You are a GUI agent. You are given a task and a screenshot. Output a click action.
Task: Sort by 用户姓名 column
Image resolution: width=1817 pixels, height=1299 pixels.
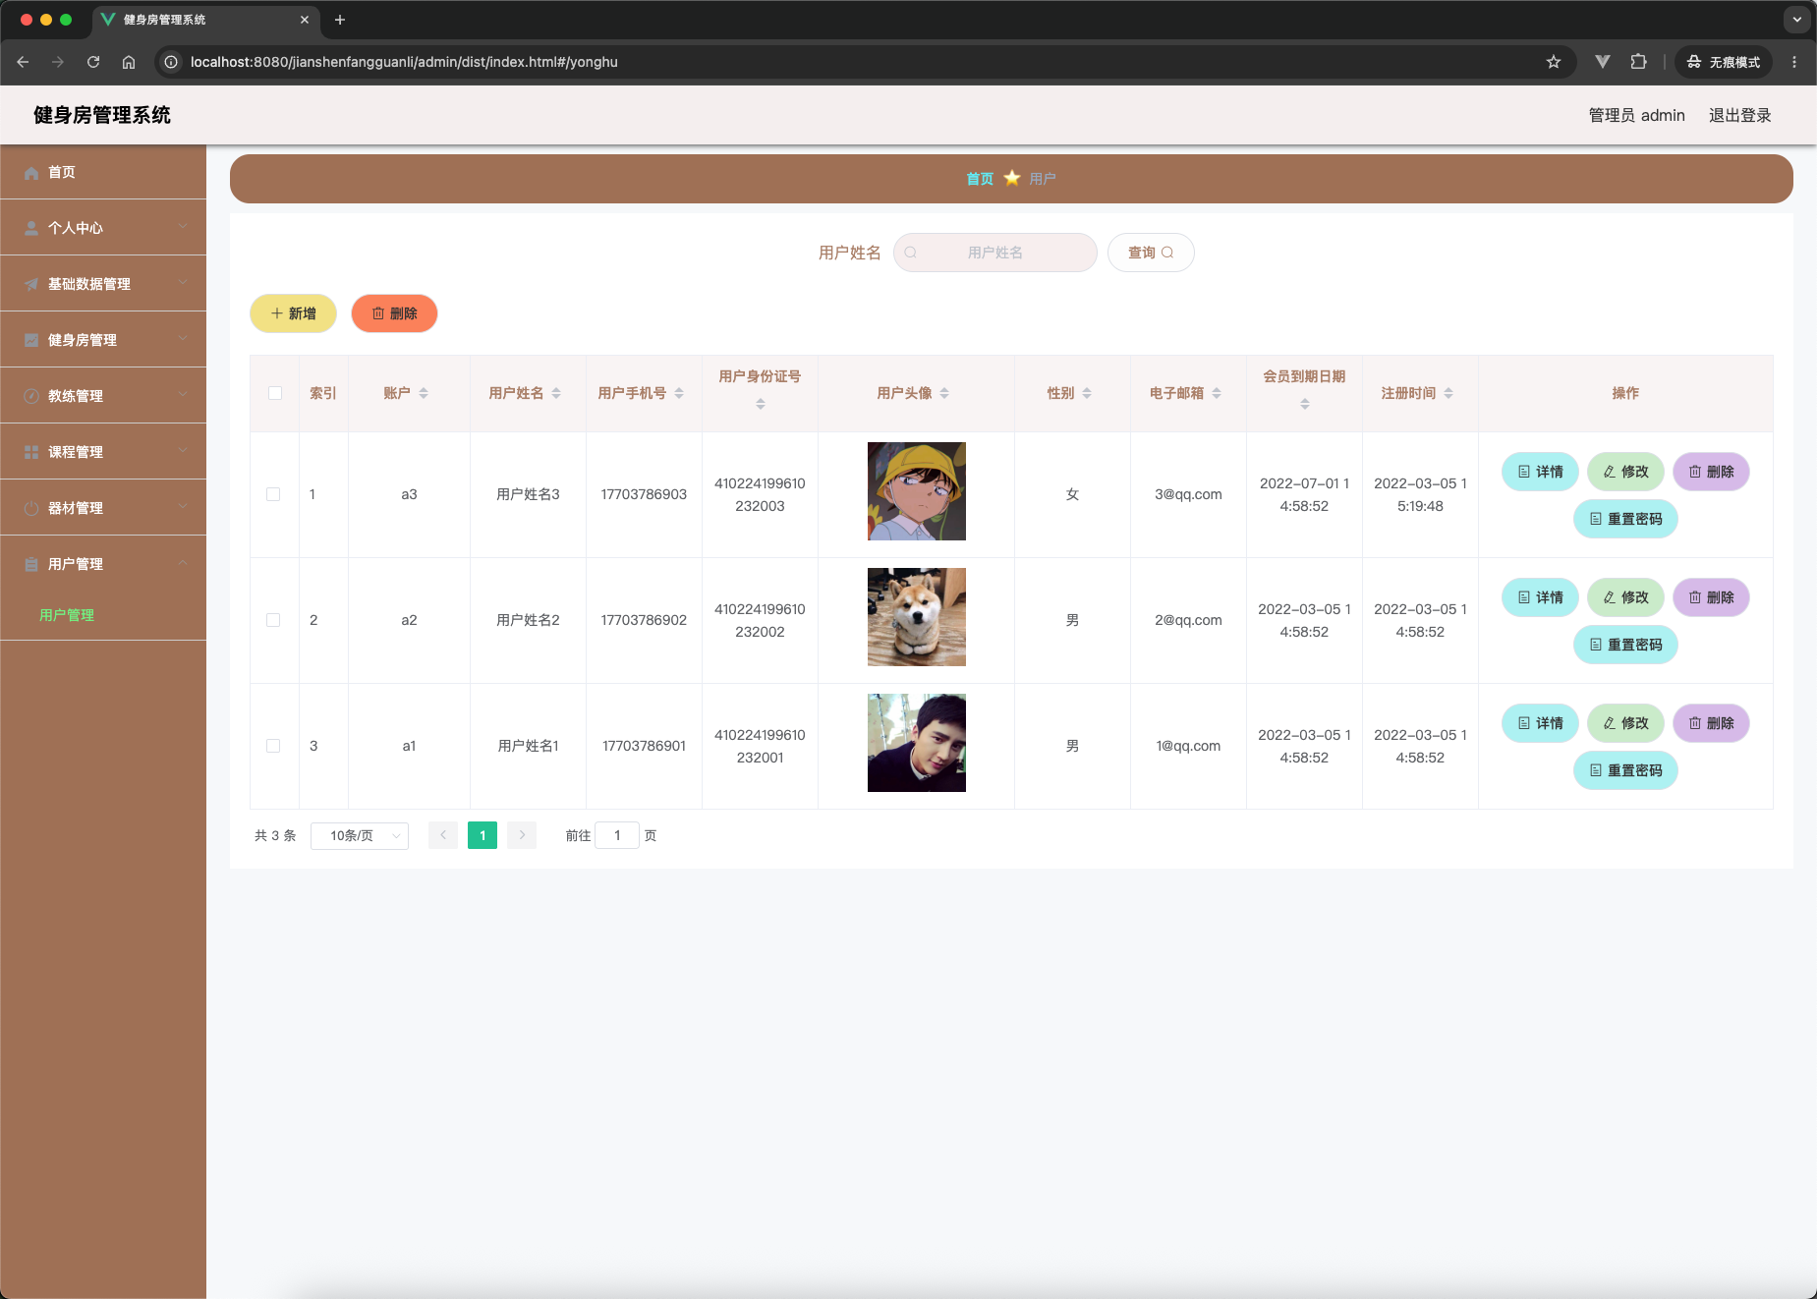click(x=556, y=393)
